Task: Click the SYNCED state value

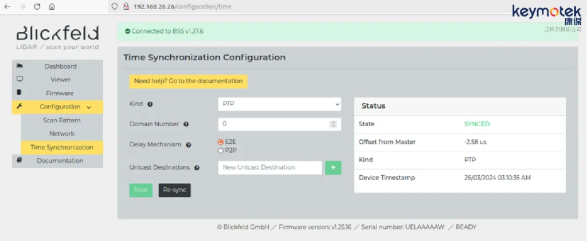Action: [x=477, y=124]
